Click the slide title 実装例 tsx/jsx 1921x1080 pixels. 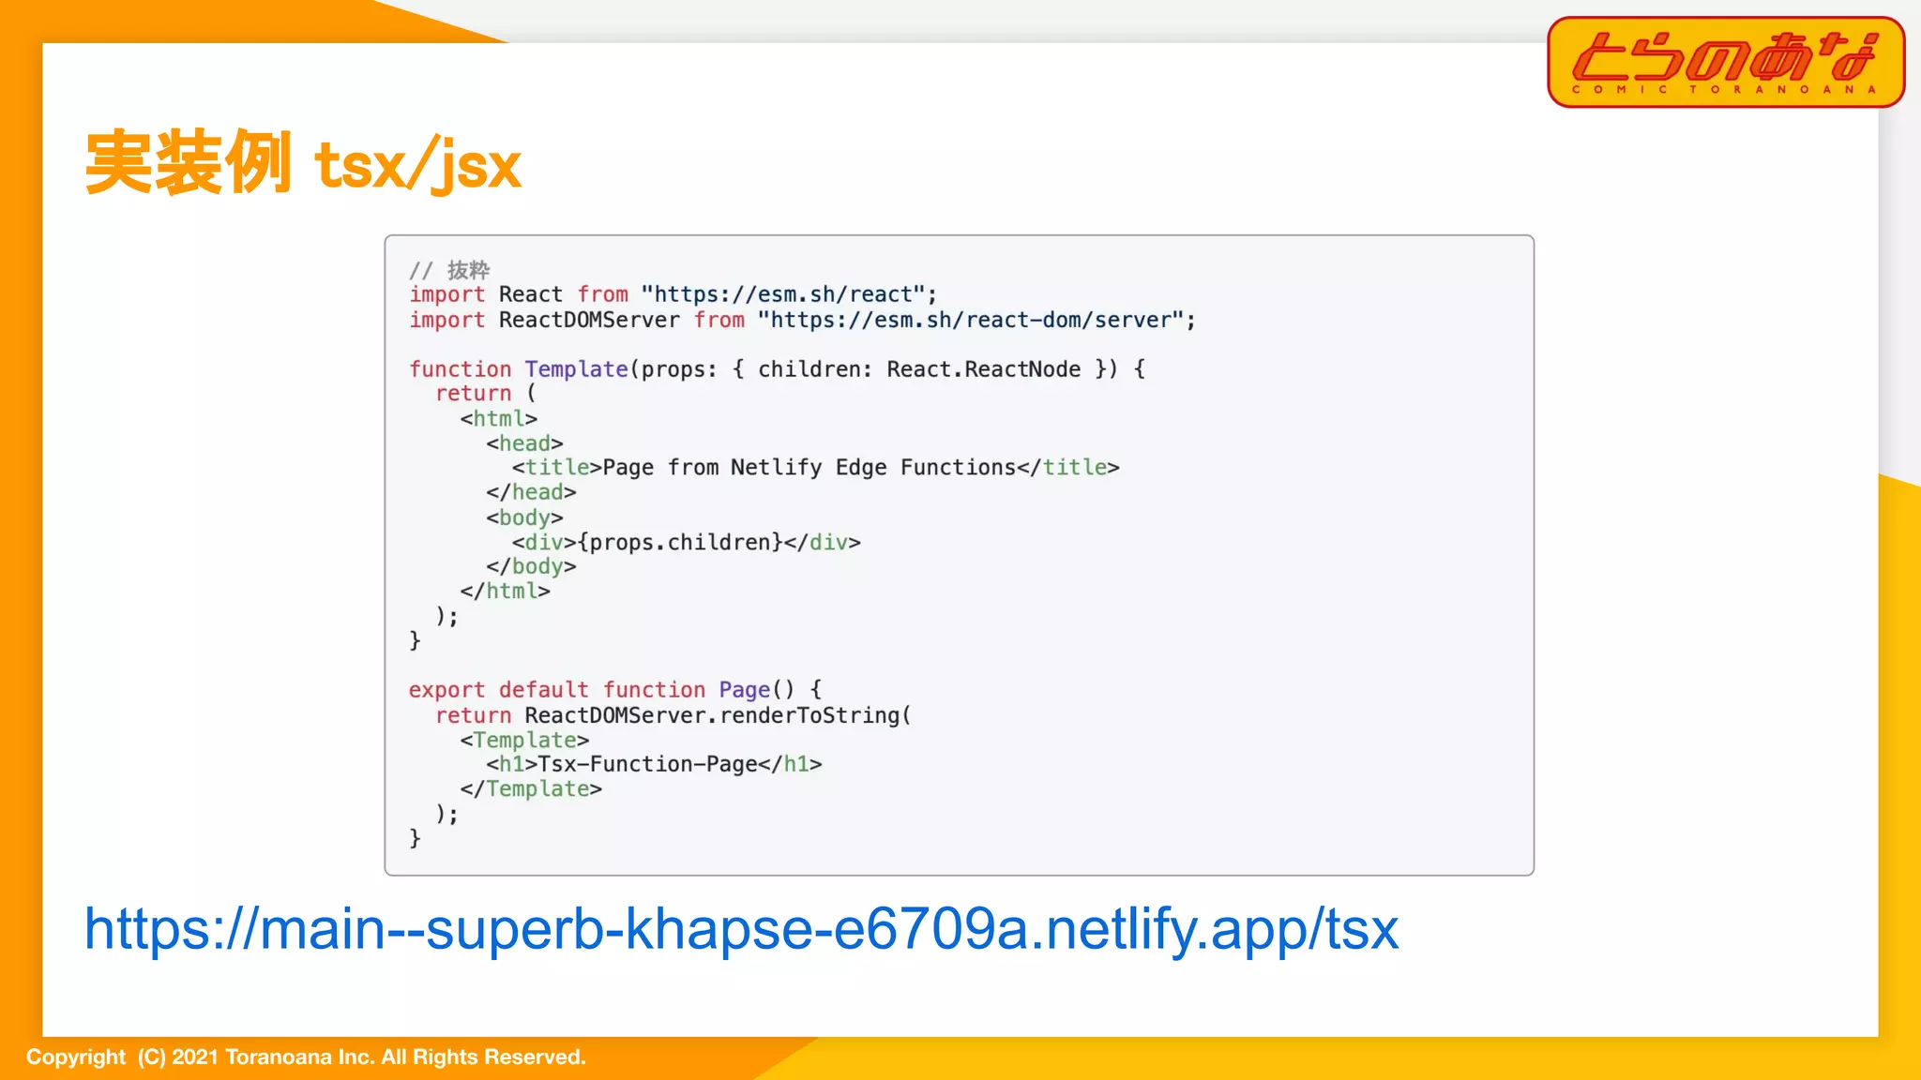tap(303, 164)
